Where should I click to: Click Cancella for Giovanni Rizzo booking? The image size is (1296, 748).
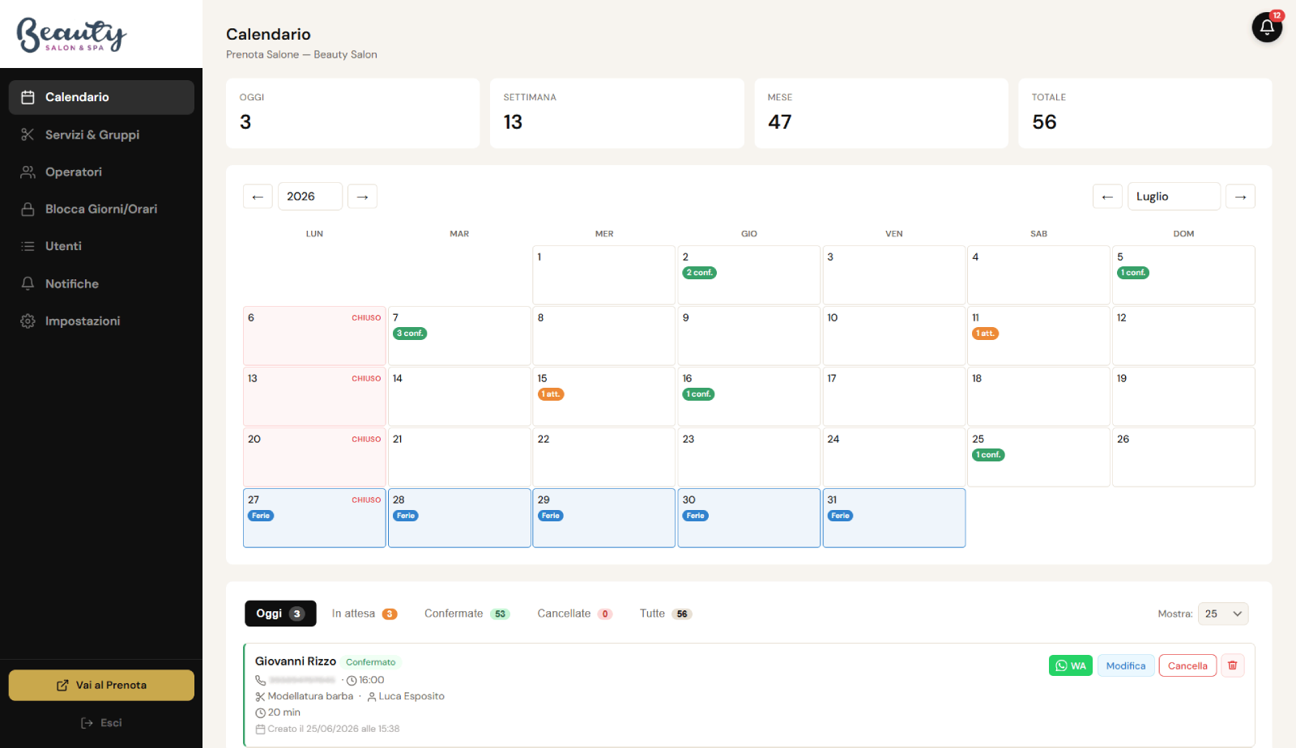coord(1187,665)
